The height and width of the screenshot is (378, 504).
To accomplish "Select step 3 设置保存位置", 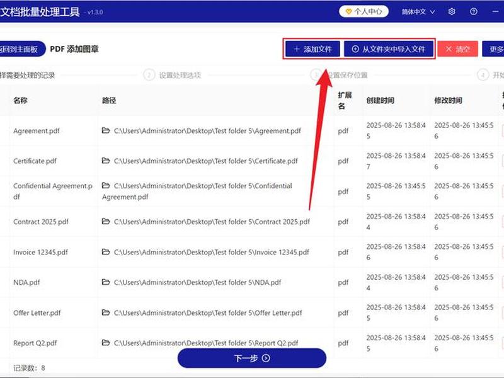I will point(340,75).
